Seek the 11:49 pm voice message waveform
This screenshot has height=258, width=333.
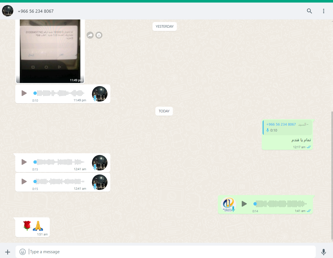[59, 93]
